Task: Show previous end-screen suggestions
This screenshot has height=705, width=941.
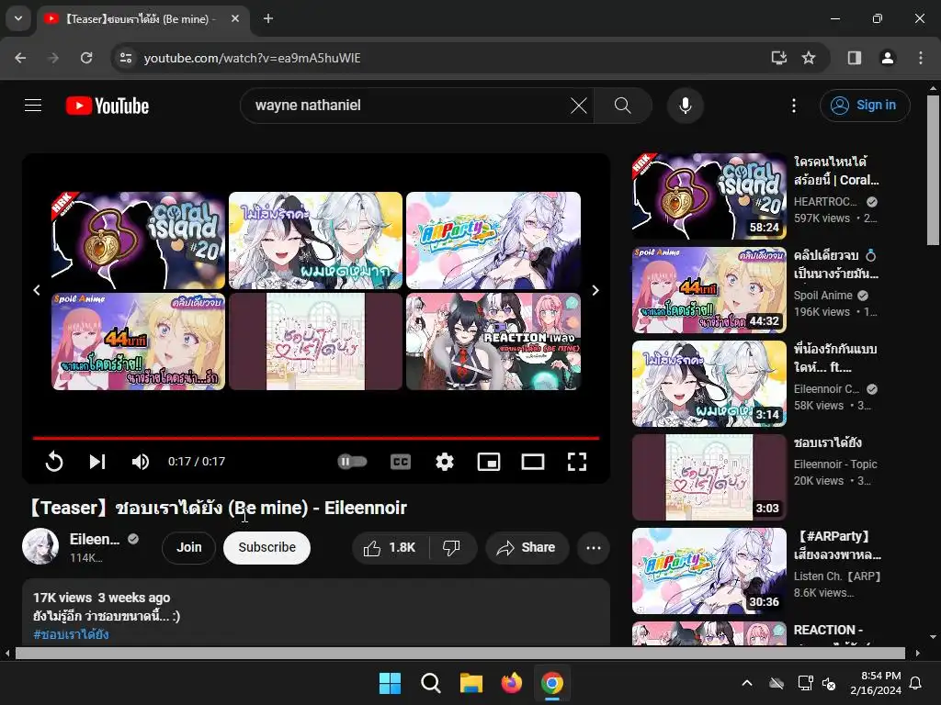Action: point(37,290)
